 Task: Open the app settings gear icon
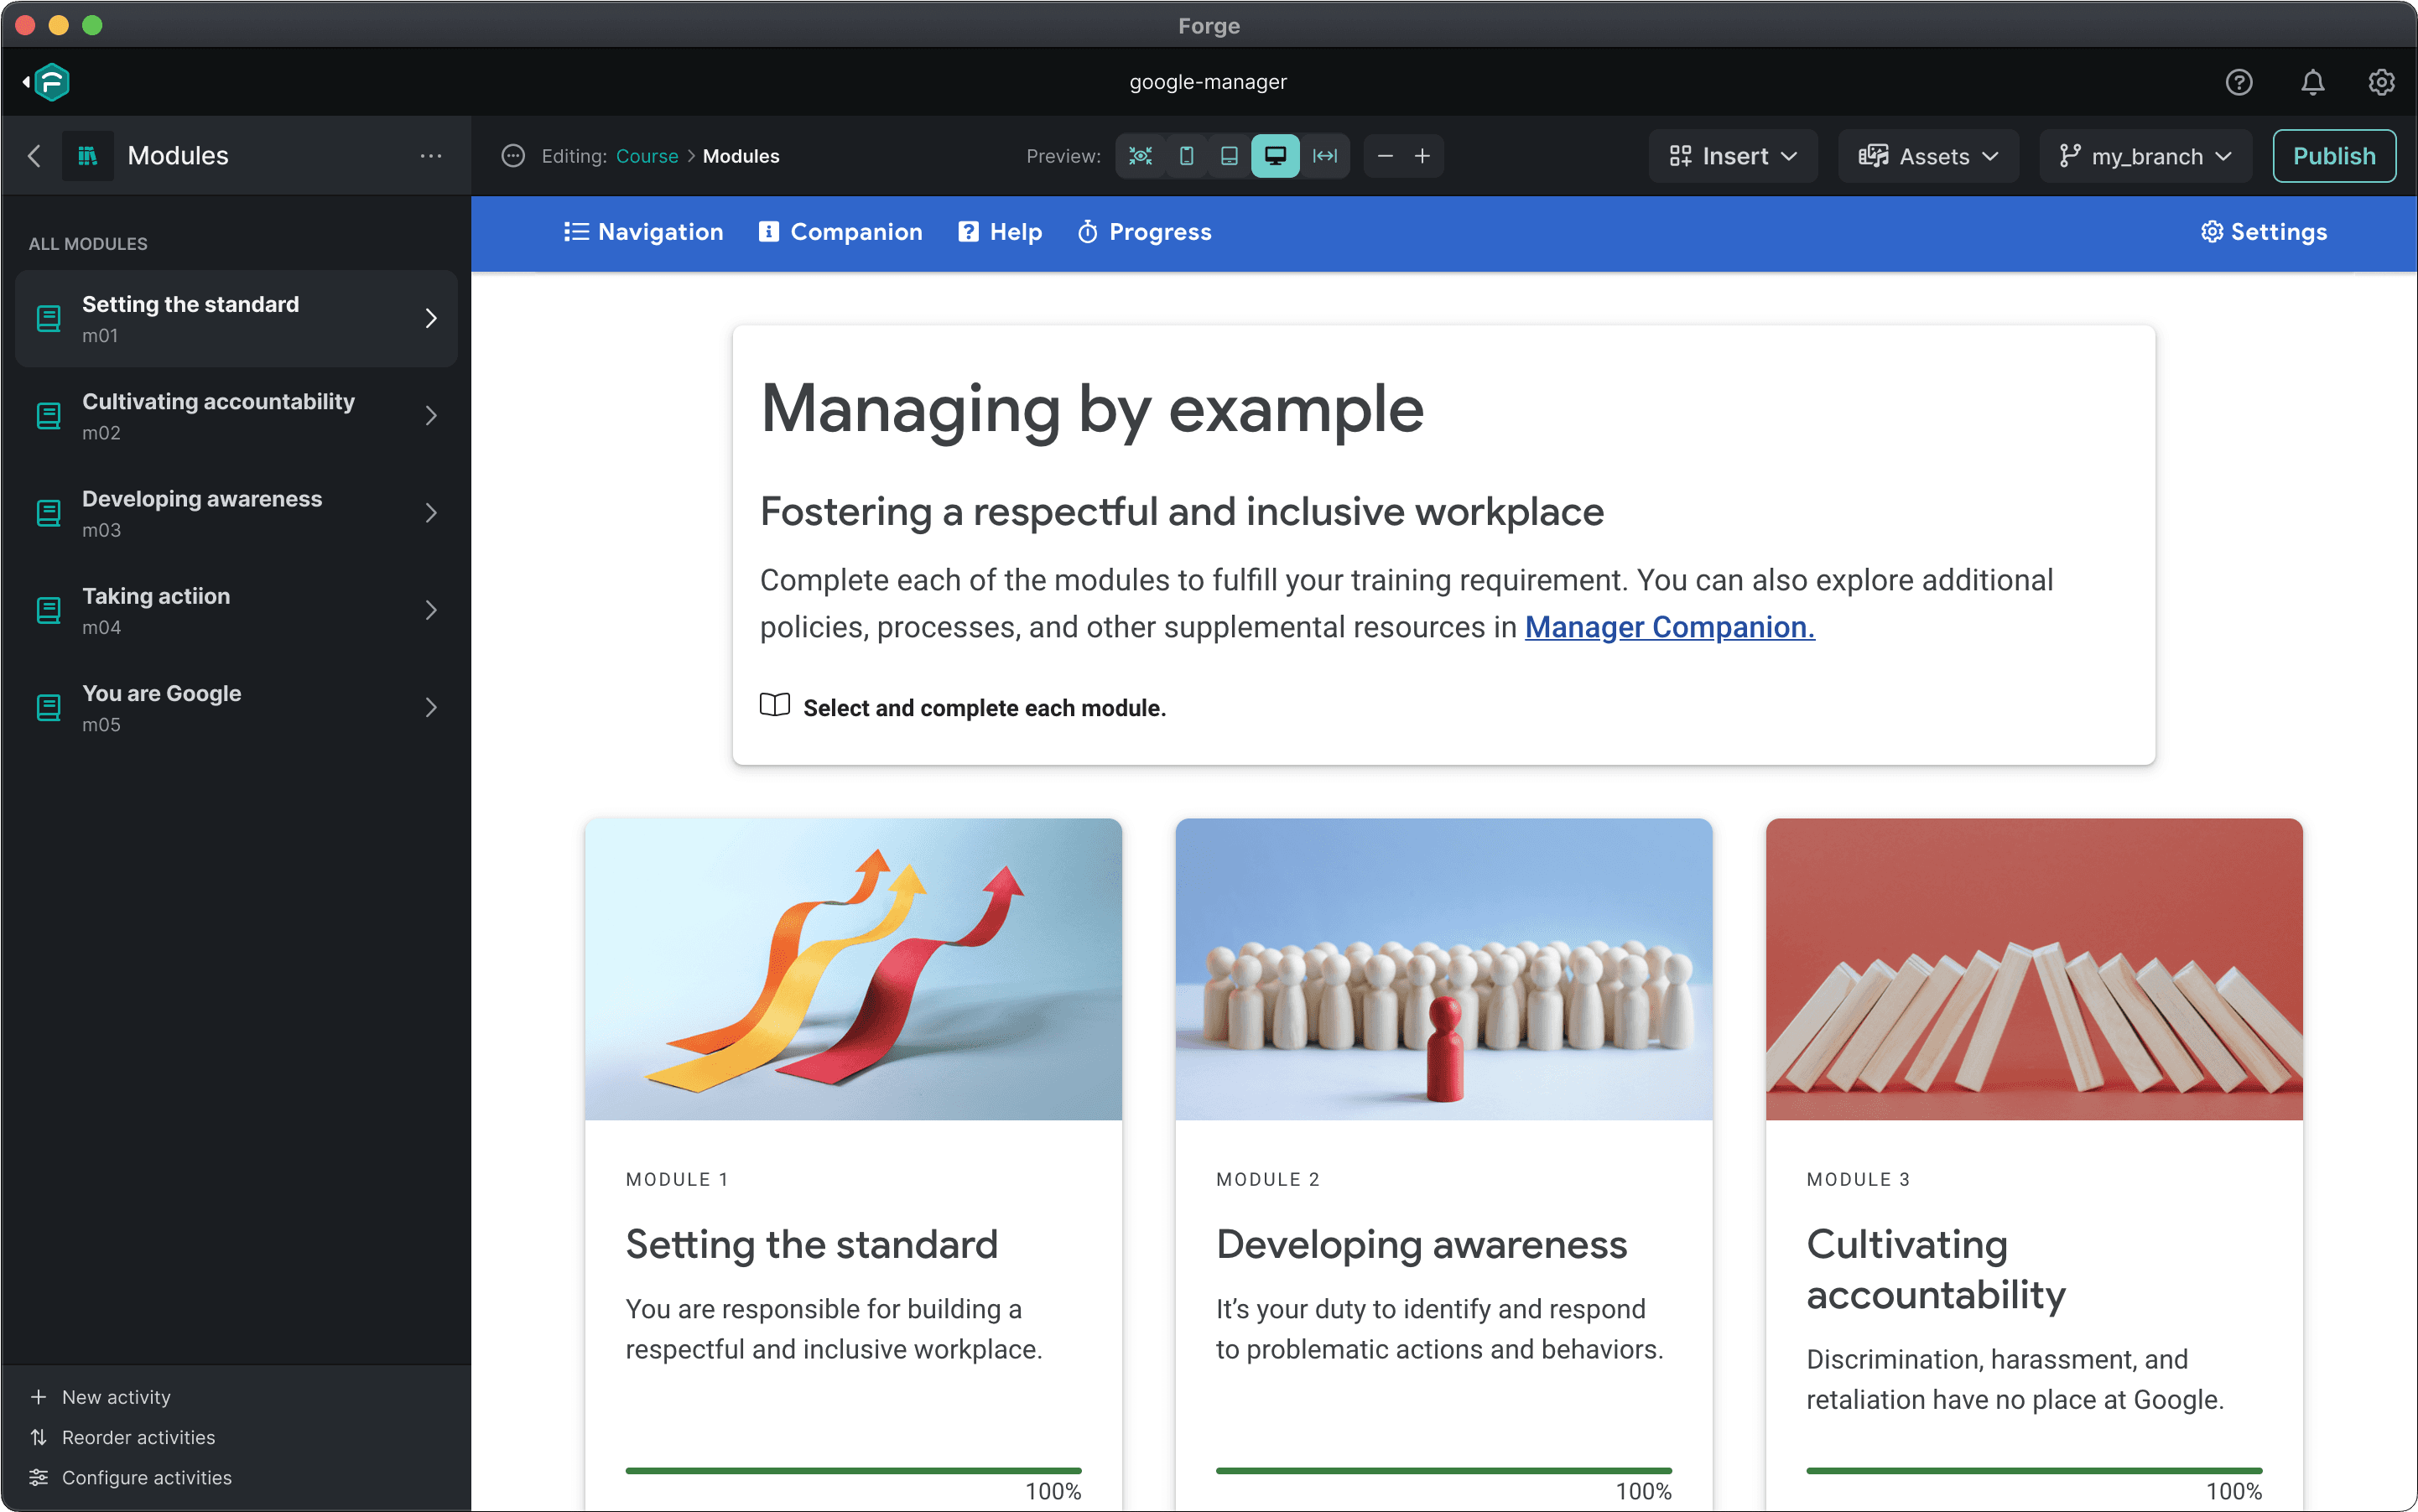[x=2381, y=82]
